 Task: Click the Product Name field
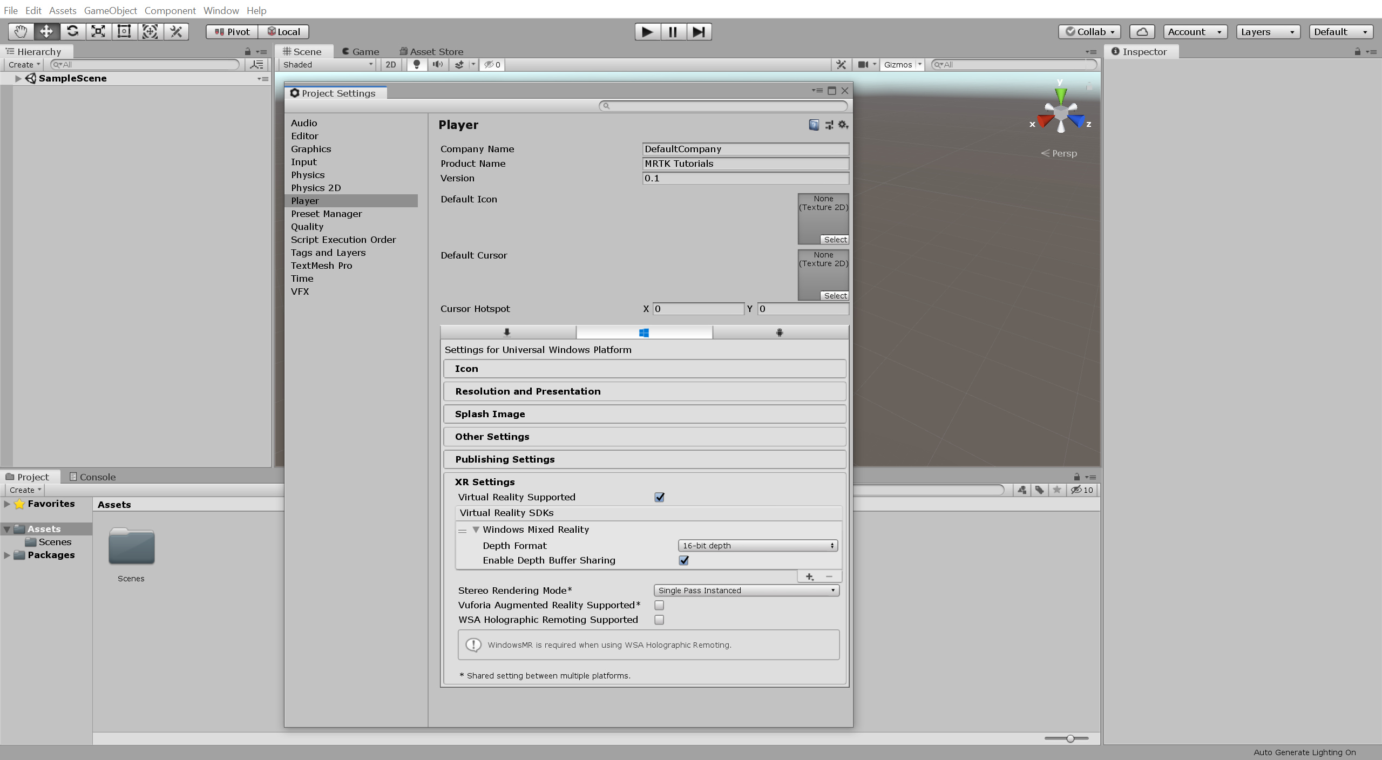tap(746, 164)
